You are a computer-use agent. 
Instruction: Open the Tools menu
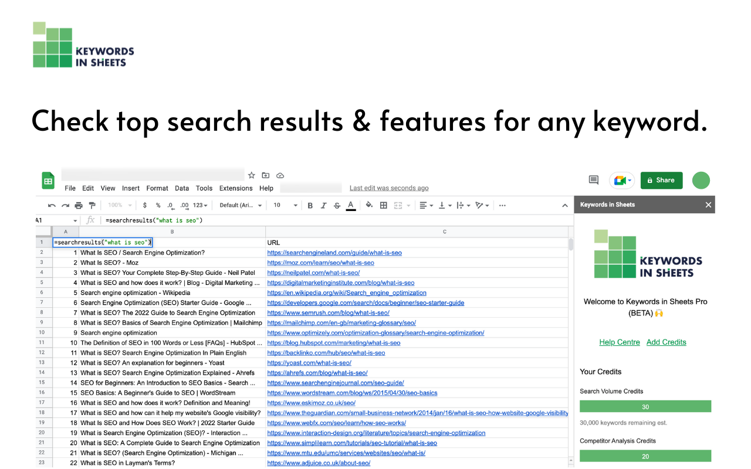coord(204,188)
